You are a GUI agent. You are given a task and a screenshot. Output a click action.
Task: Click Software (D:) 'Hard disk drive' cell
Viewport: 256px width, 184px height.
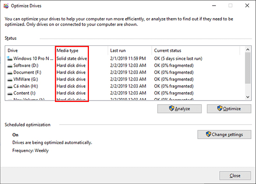(71, 65)
